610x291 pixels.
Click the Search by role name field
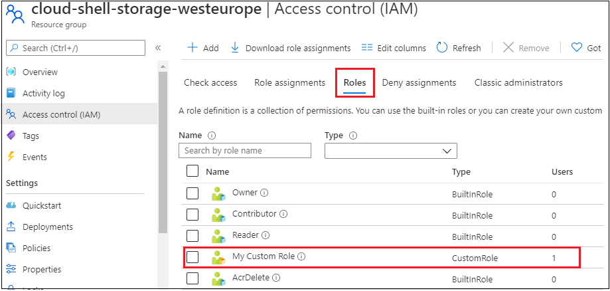coord(245,150)
